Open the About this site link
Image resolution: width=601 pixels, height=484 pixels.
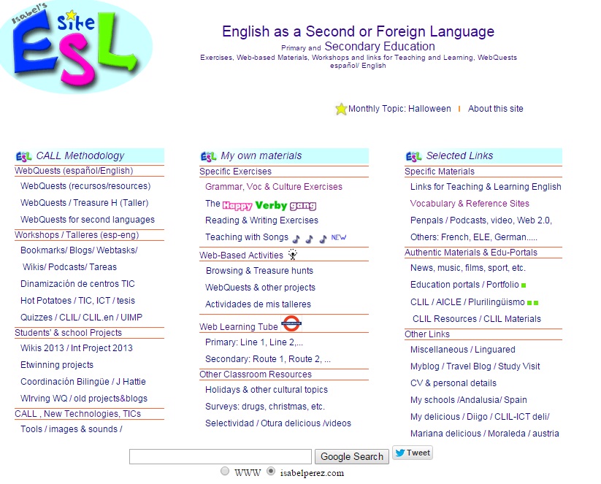(496, 108)
